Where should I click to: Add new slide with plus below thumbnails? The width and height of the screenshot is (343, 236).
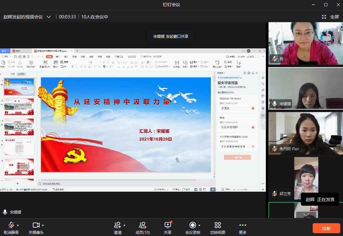tap(17, 183)
